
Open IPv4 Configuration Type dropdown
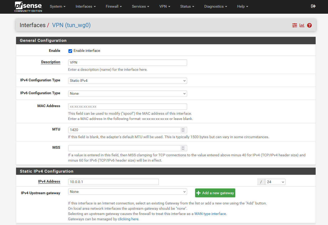point(127,81)
